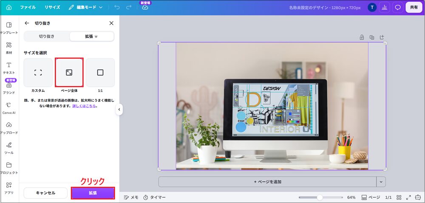The image size is (425, 203).
Task: Open the comments speech bubble
Action: coord(398,8)
